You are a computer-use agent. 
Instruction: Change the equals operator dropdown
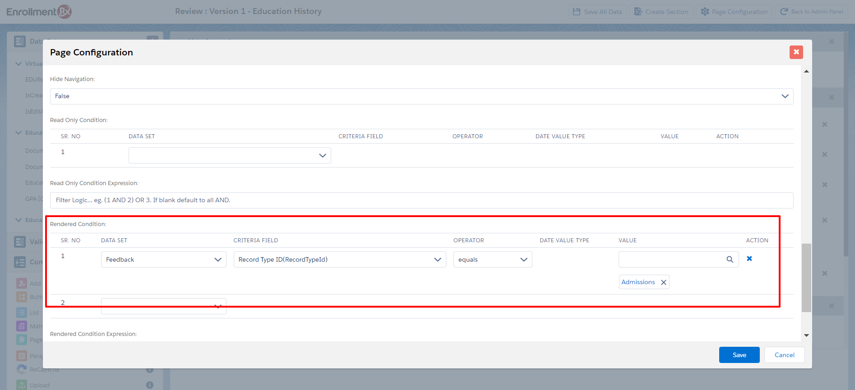[492, 259]
